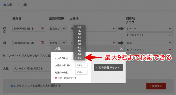Open return departure city dropdown arrow
Image resolution: width=176 pixels, height=95 pixels.
click(x=114, y=43)
